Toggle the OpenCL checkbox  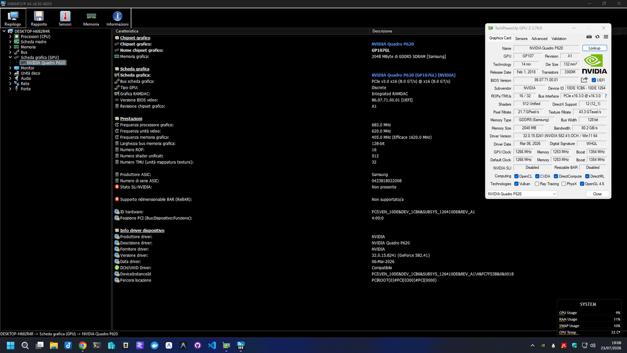(516, 176)
